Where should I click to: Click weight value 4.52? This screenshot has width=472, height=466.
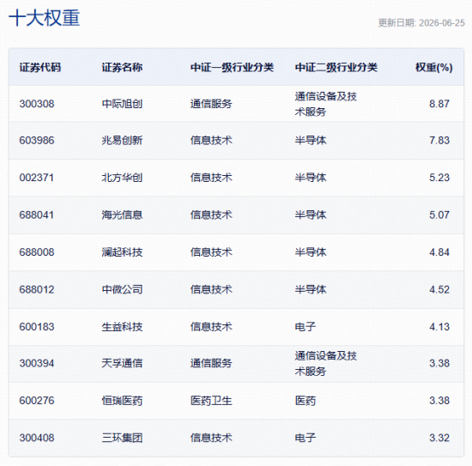click(439, 289)
